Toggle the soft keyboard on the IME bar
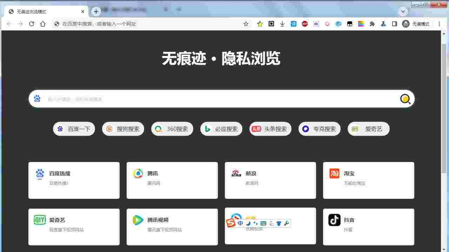Screen dimensions: 449x252 tap(263, 223)
